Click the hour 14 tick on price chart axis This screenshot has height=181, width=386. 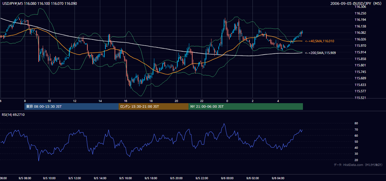pyautogui.click(x=100, y=101)
